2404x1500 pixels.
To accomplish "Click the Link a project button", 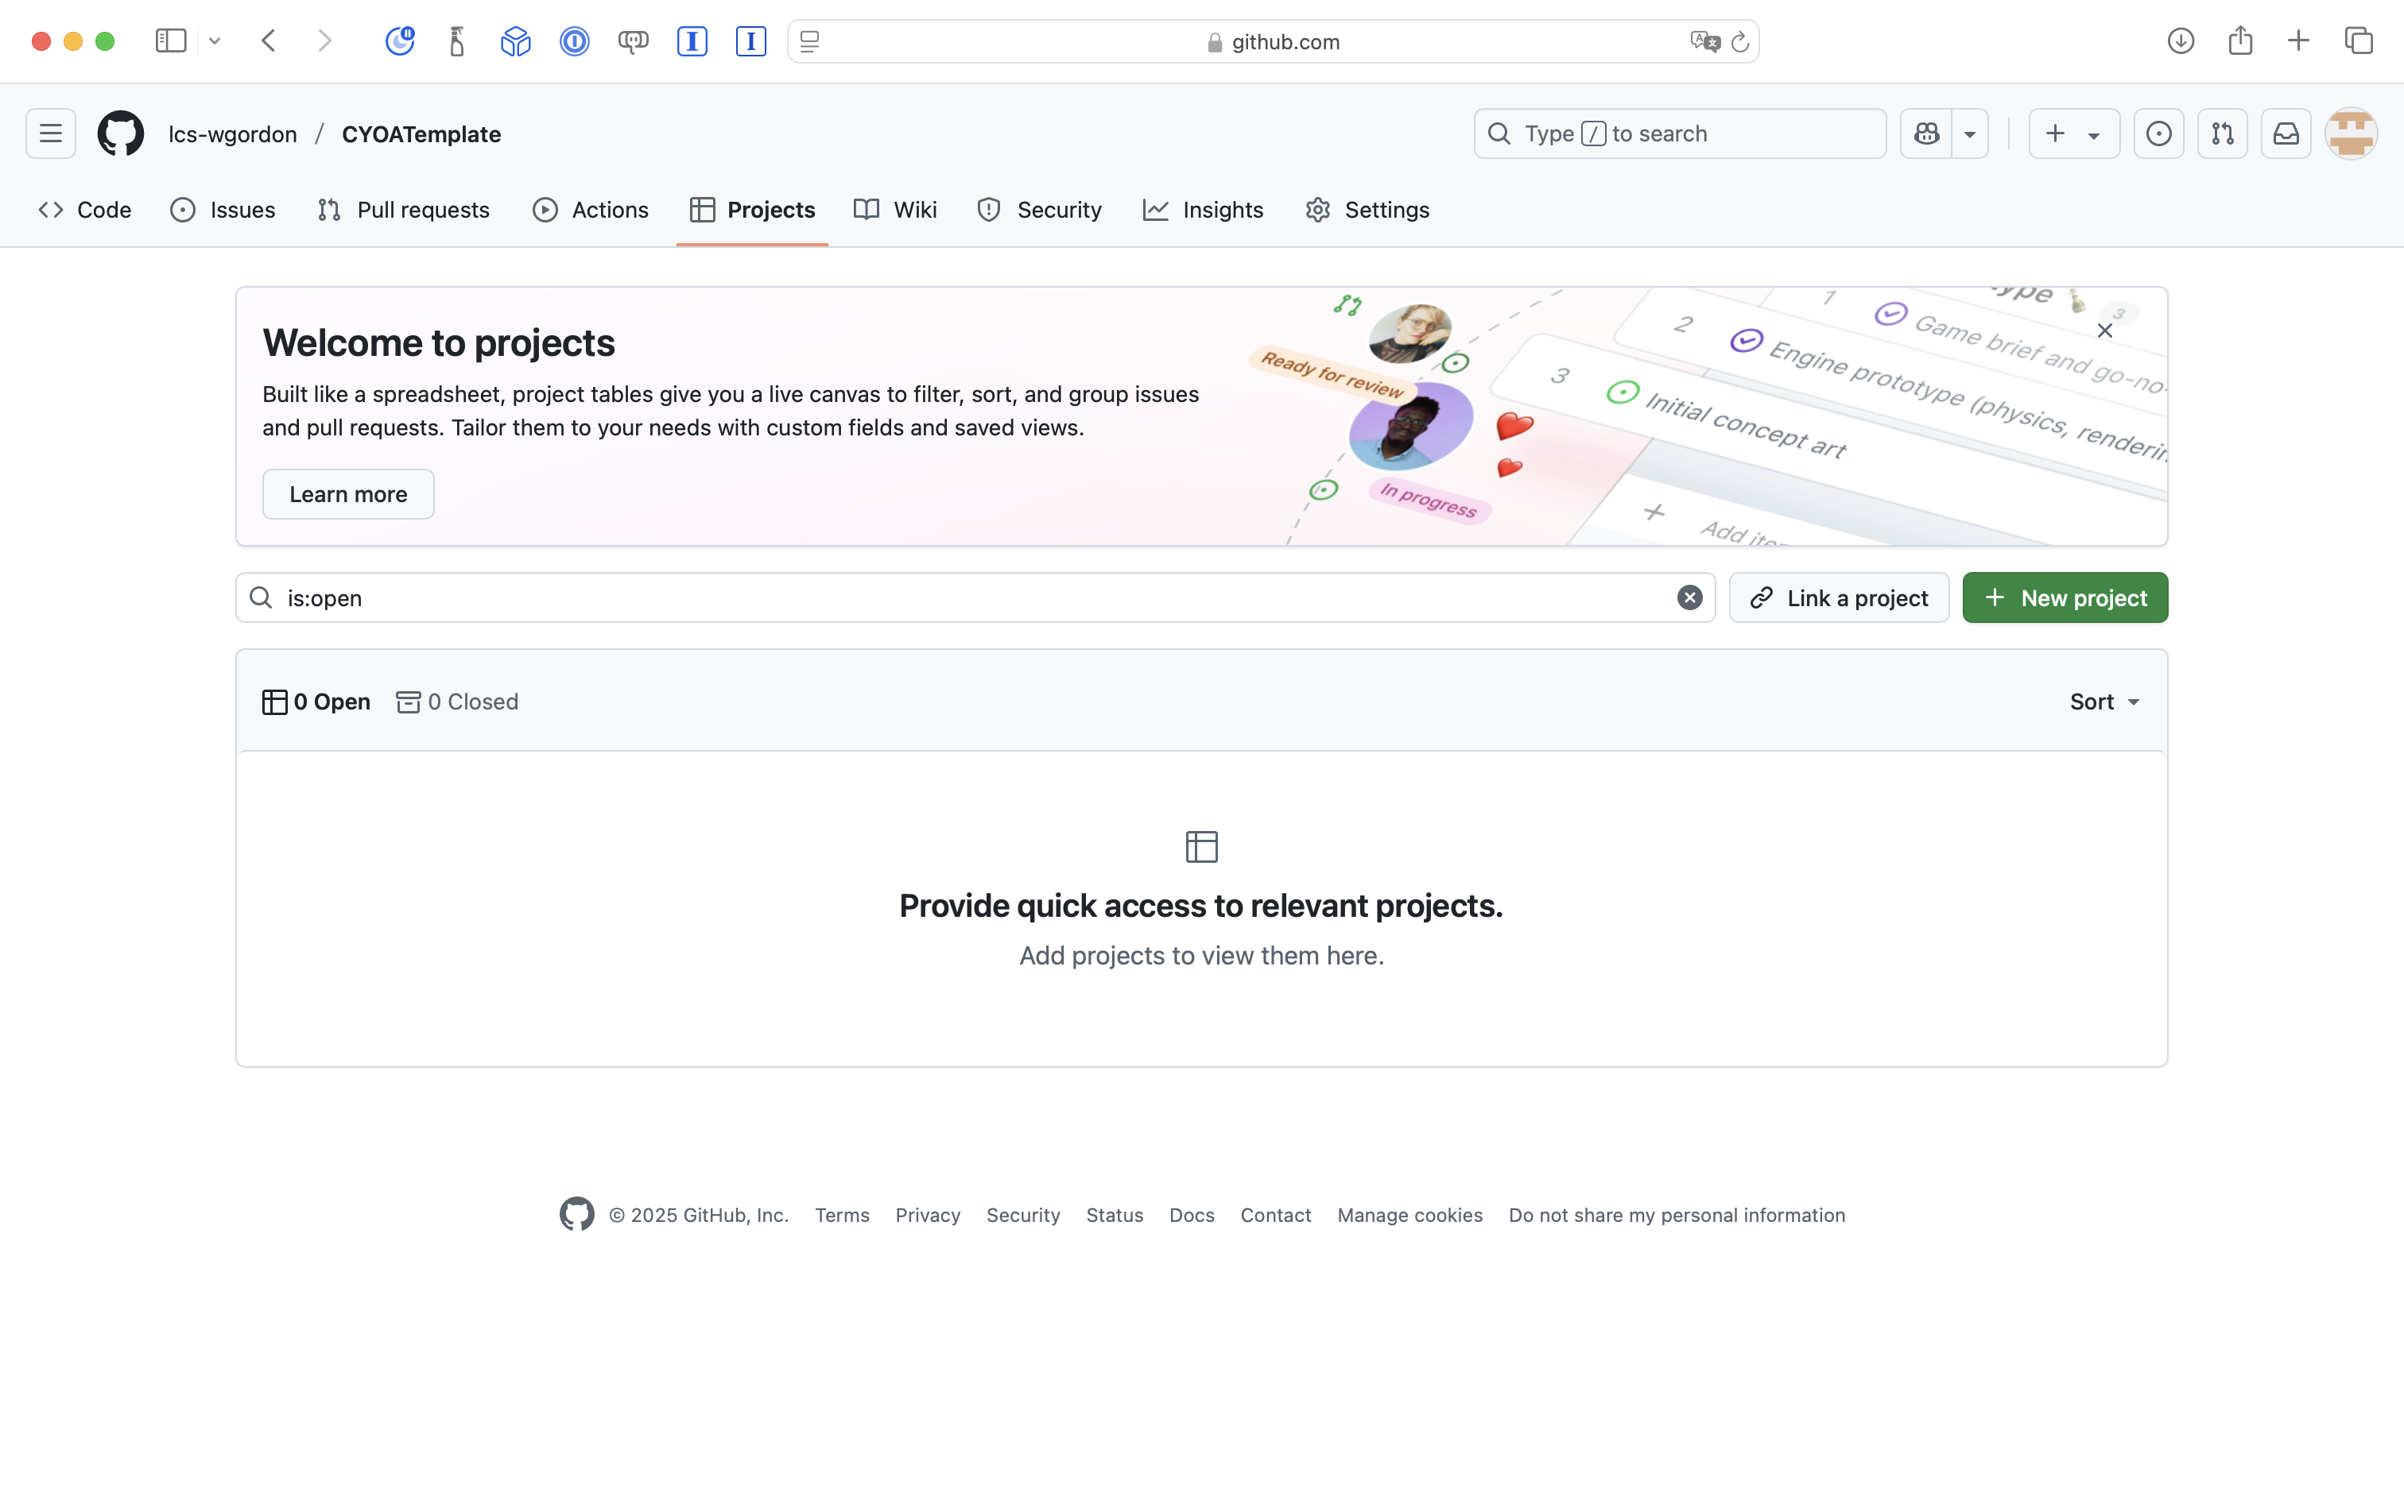I will tap(1838, 598).
